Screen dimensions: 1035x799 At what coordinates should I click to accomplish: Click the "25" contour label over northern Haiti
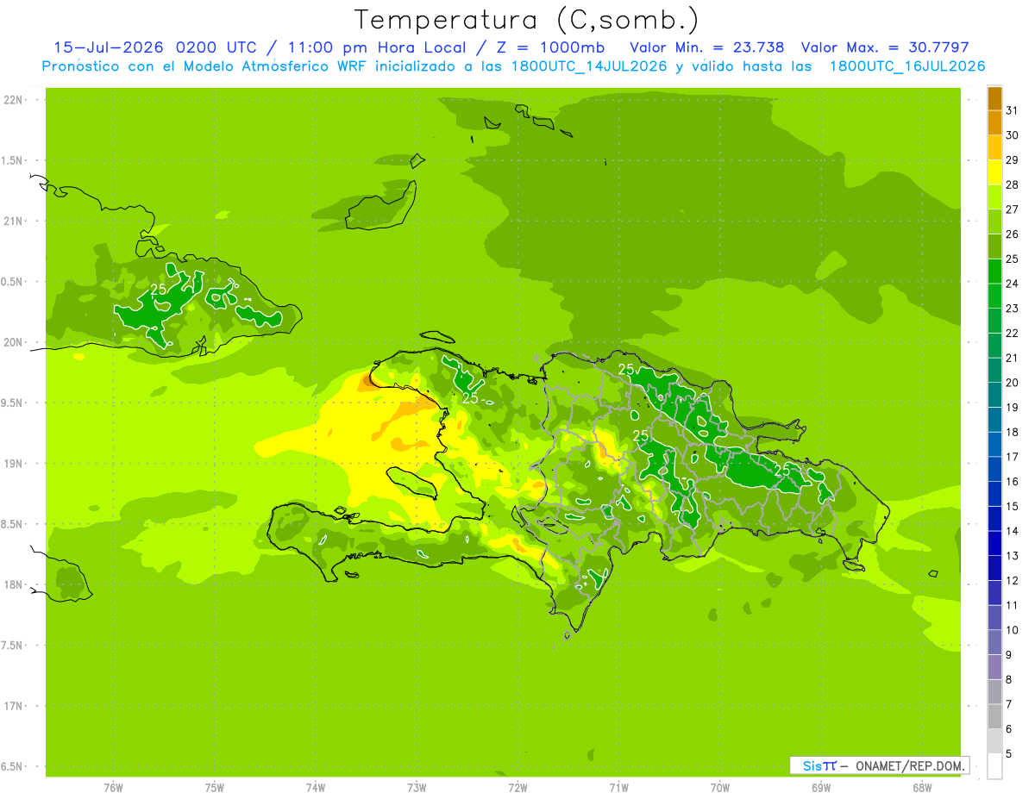[x=471, y=399]
